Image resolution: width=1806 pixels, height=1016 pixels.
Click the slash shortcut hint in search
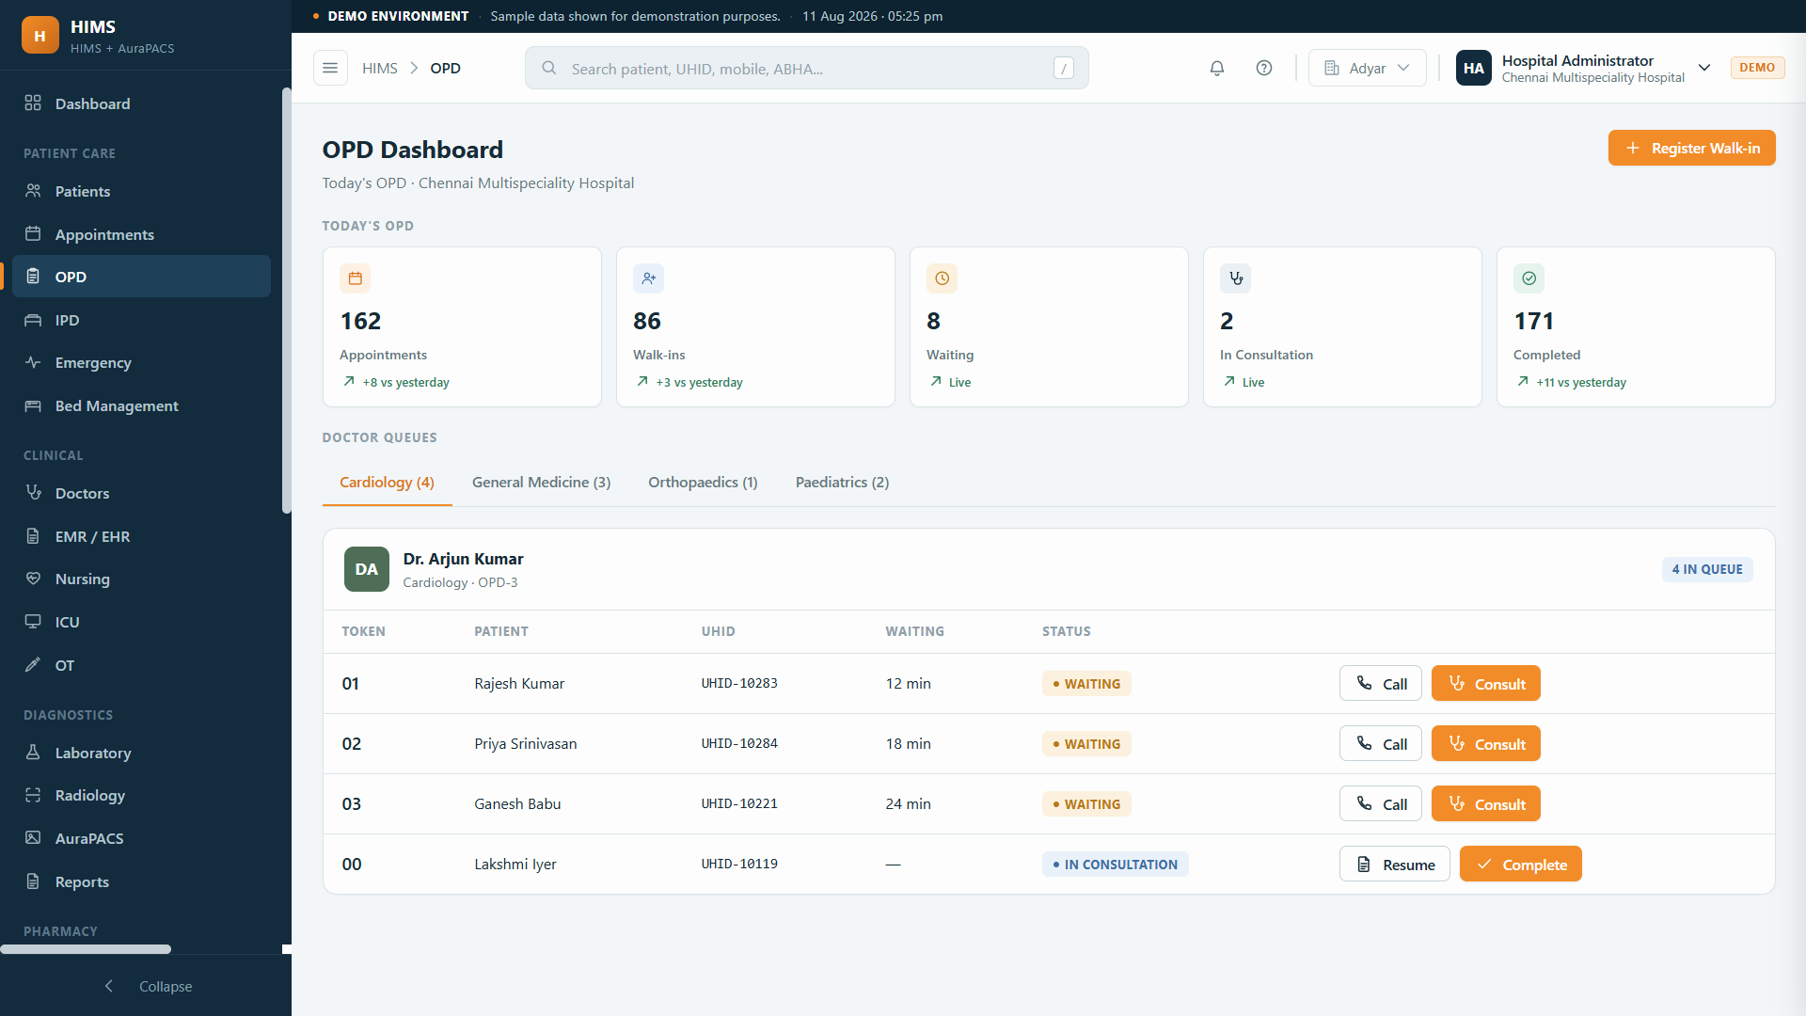[1064, 68]
